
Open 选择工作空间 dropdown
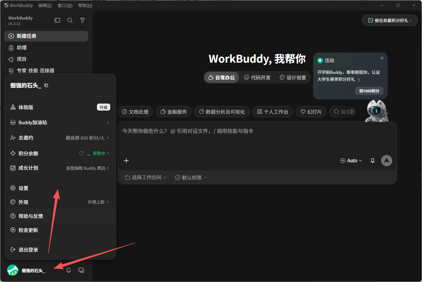point(146,177)
